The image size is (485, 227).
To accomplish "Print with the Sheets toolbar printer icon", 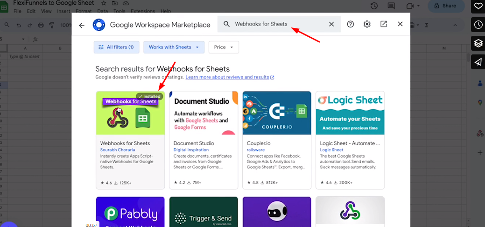I will (x=41, y=25).
